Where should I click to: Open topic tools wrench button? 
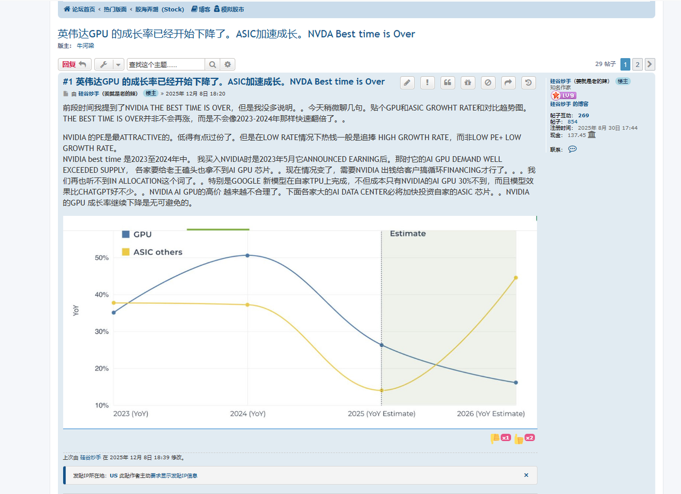pos(103,64)
